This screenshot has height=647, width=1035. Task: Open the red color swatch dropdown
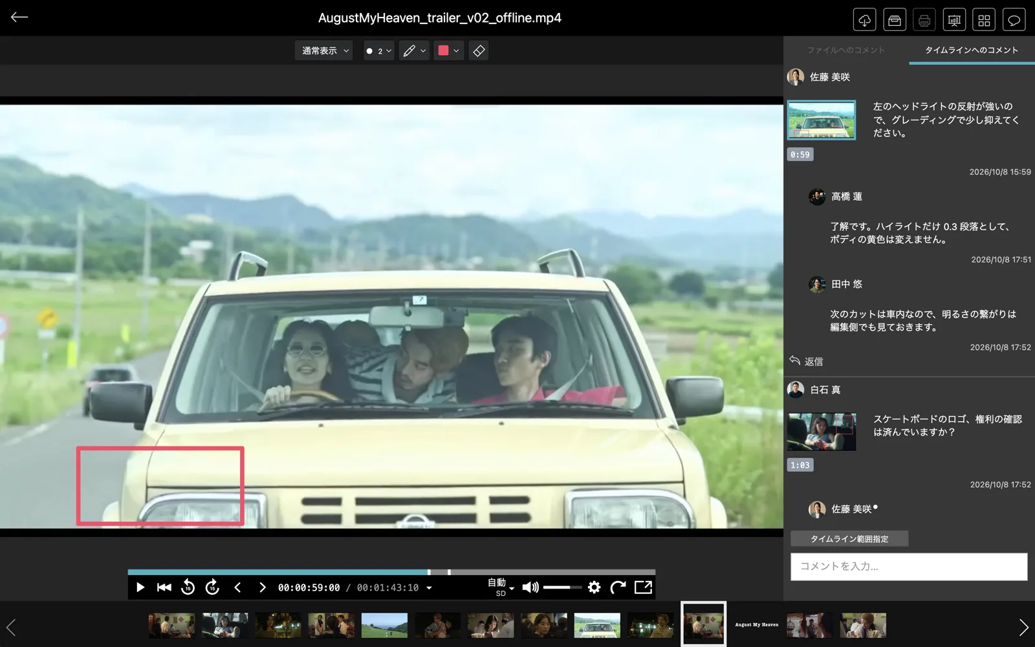point(448,50)
